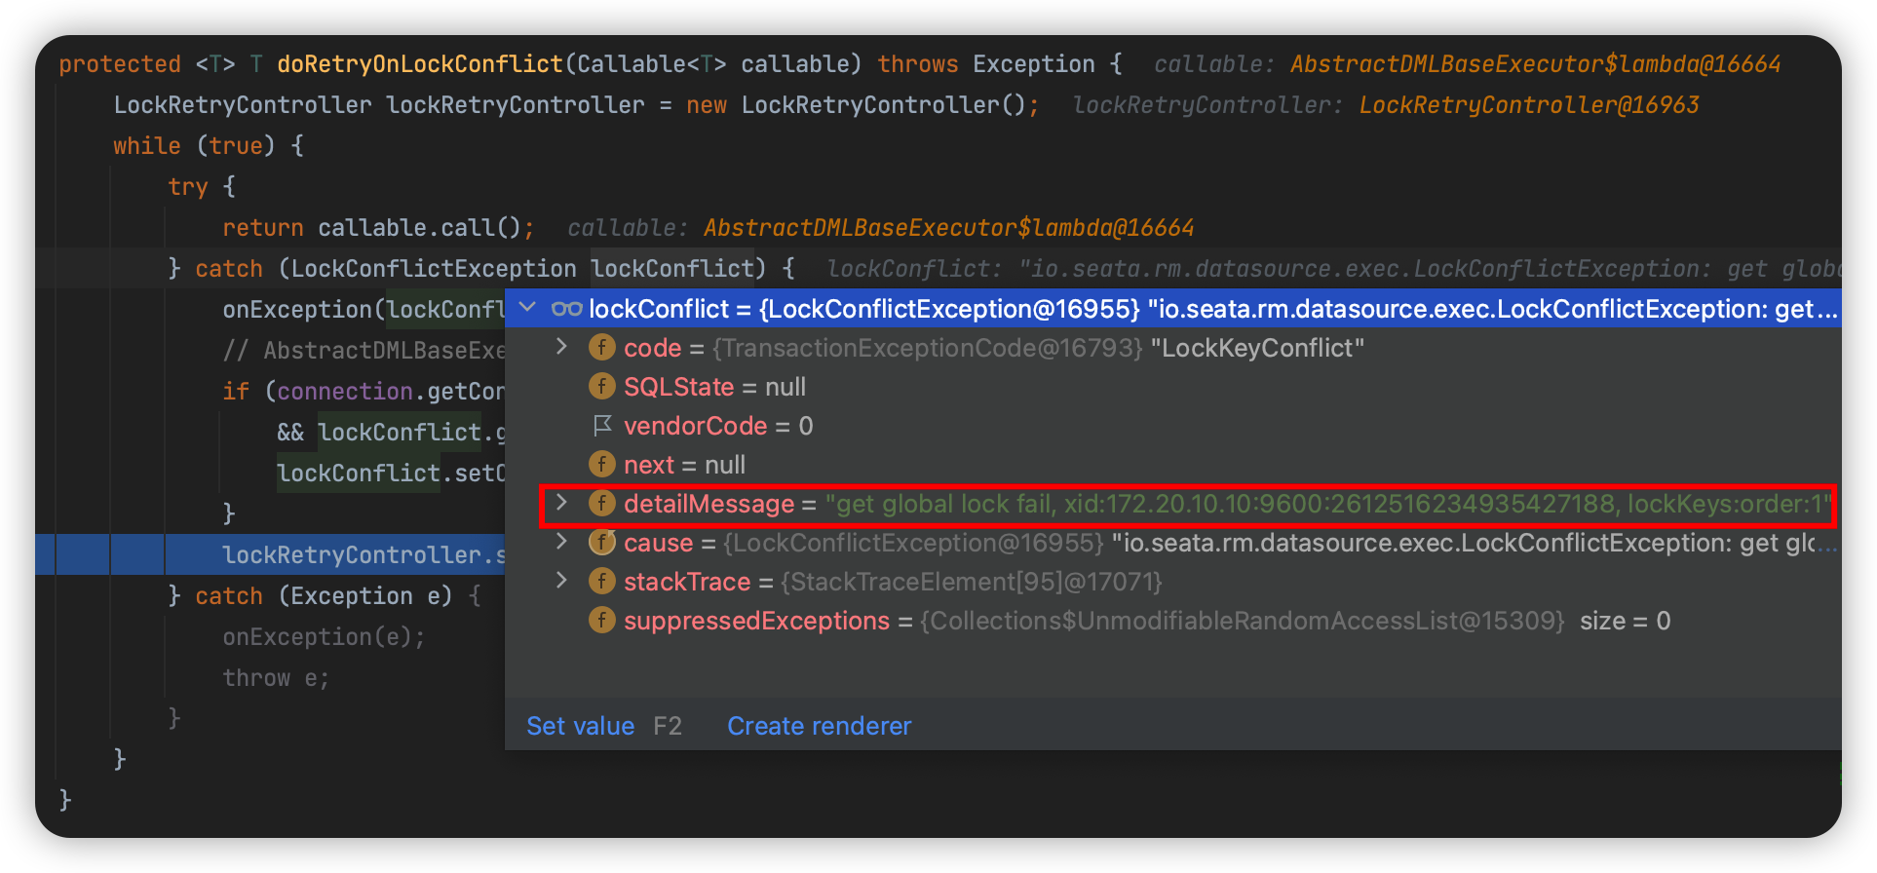
Task: Click the LockRetryController@16963 inline hint
Action: point(1528,105)
